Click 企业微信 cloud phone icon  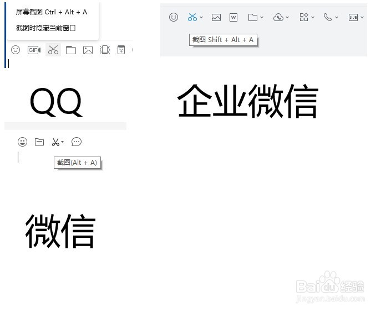[278, 18]
